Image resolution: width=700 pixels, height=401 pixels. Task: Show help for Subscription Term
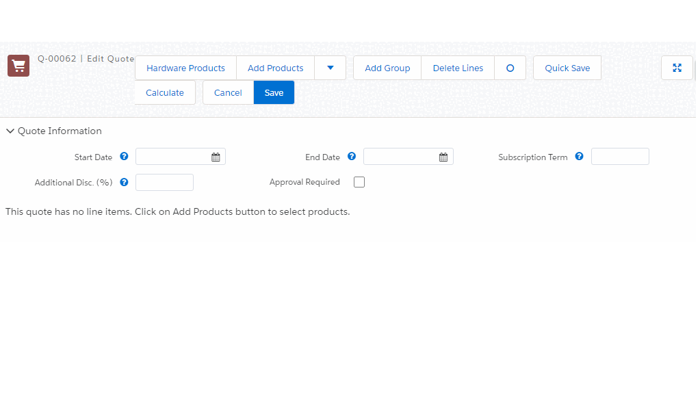pos(579,157)
